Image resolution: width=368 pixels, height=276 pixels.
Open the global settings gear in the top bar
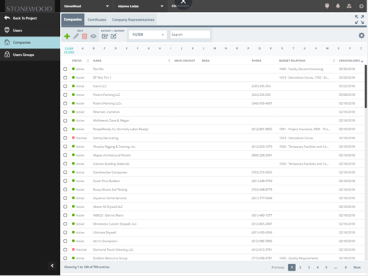click(361, 7)
